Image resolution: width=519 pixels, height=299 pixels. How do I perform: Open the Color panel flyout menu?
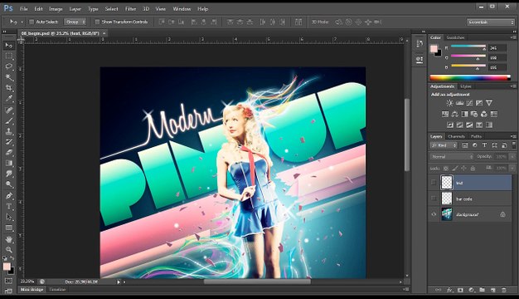click(x=513, y=37)
